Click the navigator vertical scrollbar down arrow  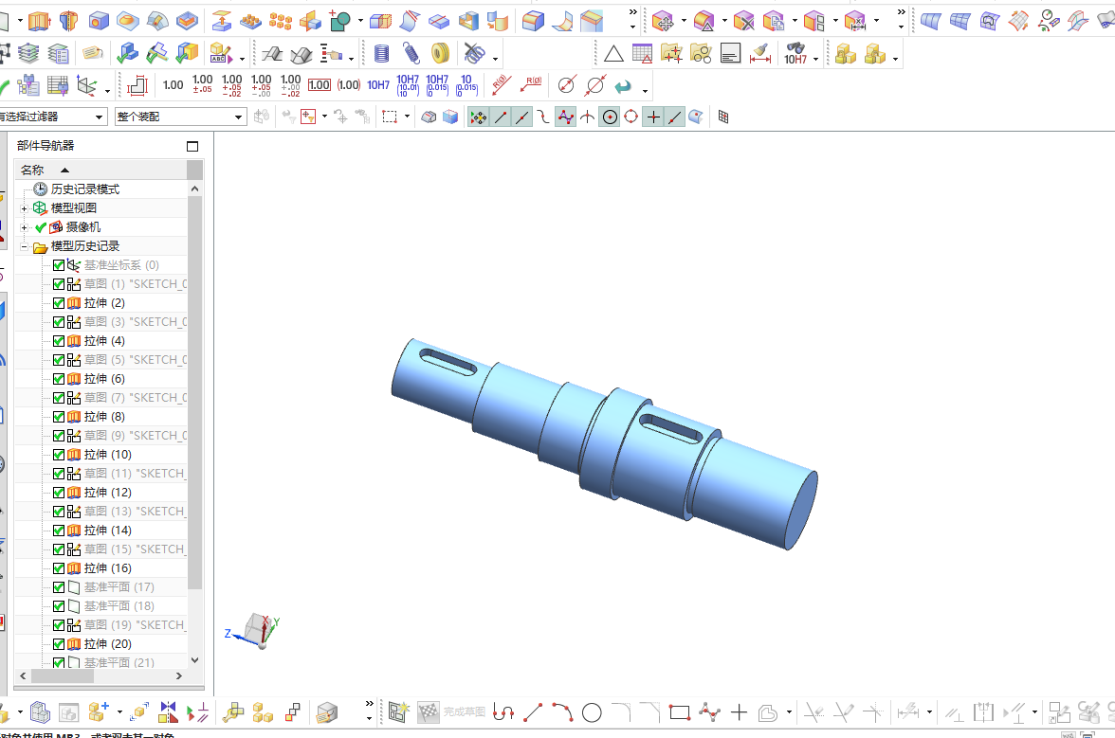[x=195, y=660]
